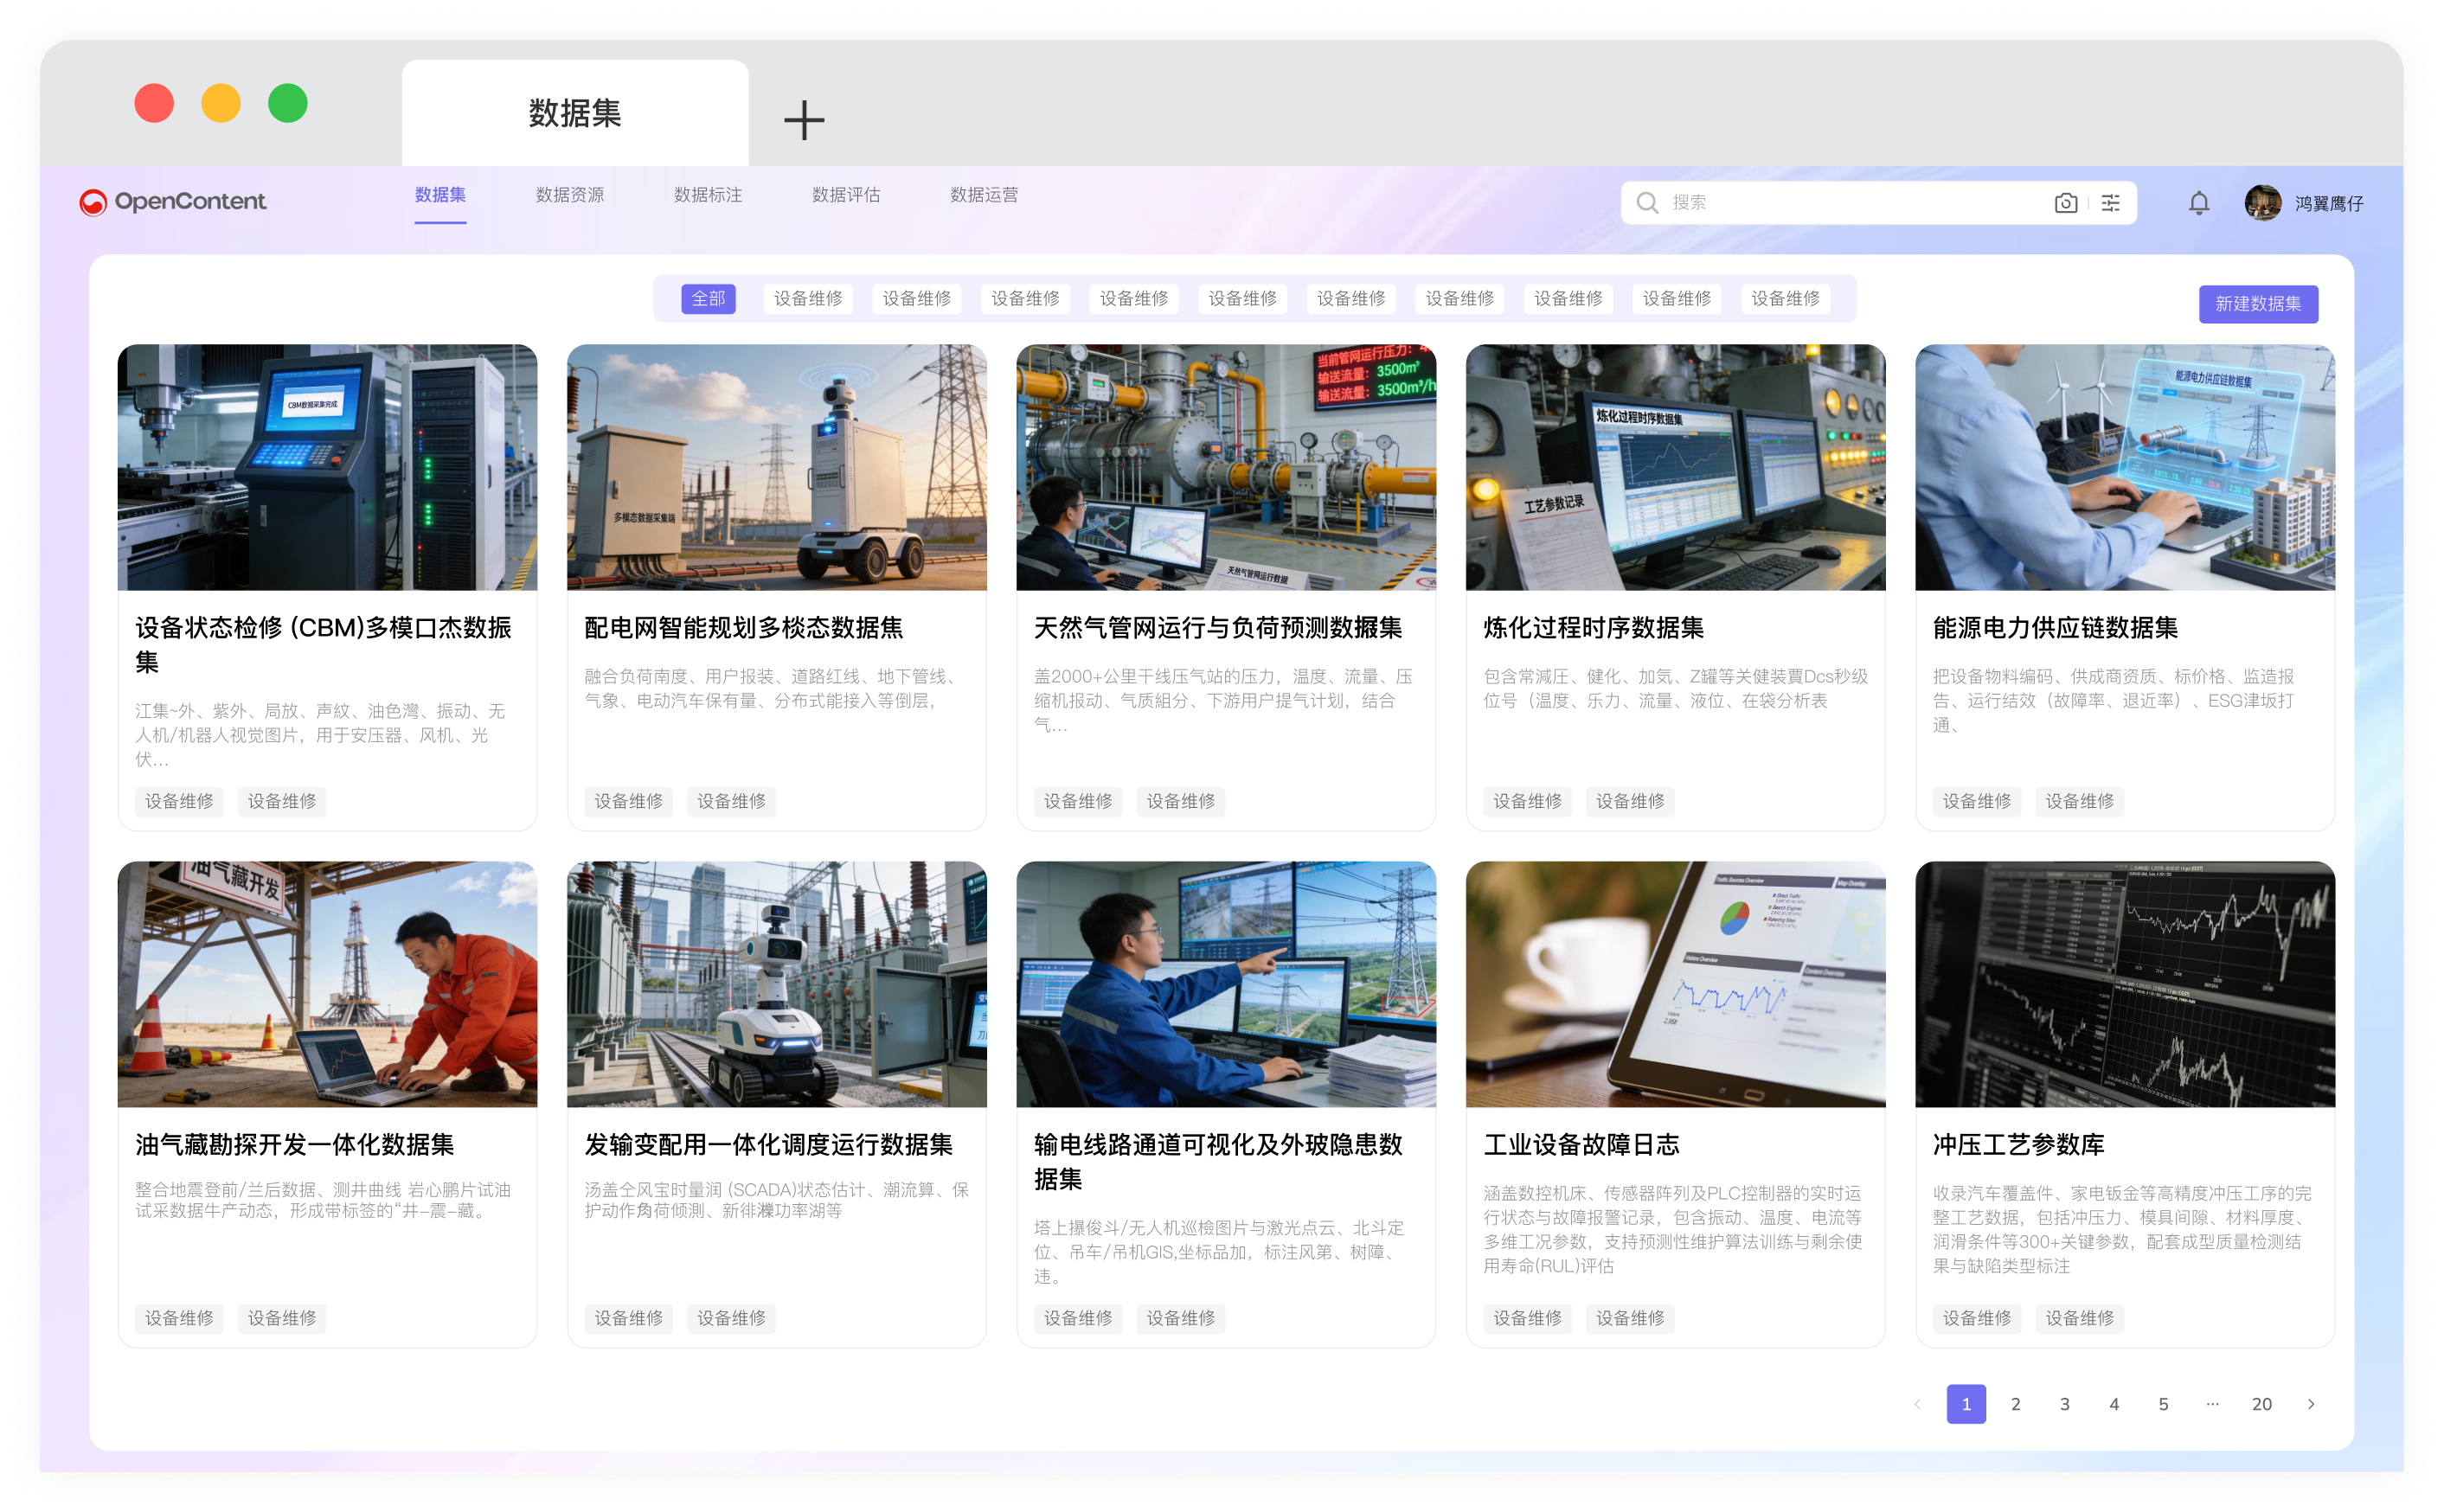This screenshot has height=1512, width=2444.
Task: Open the notifications bell
Action: tap(2198, 203)
